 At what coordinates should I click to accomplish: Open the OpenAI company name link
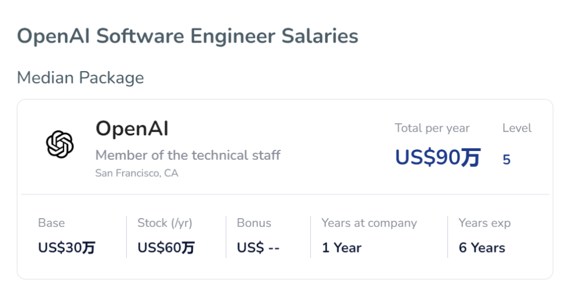point(132,128)
